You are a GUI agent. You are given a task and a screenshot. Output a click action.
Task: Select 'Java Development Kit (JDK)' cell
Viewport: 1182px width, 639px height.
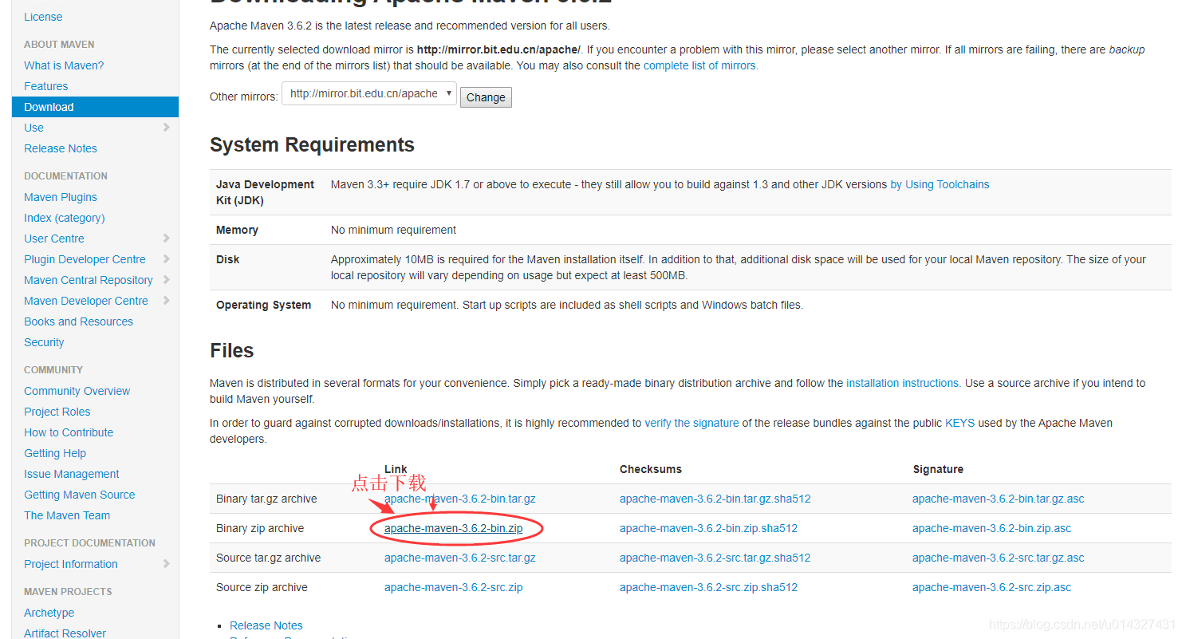265,192
